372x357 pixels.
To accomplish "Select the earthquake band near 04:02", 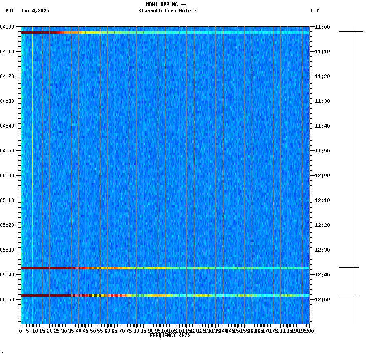I will point(165,32).
